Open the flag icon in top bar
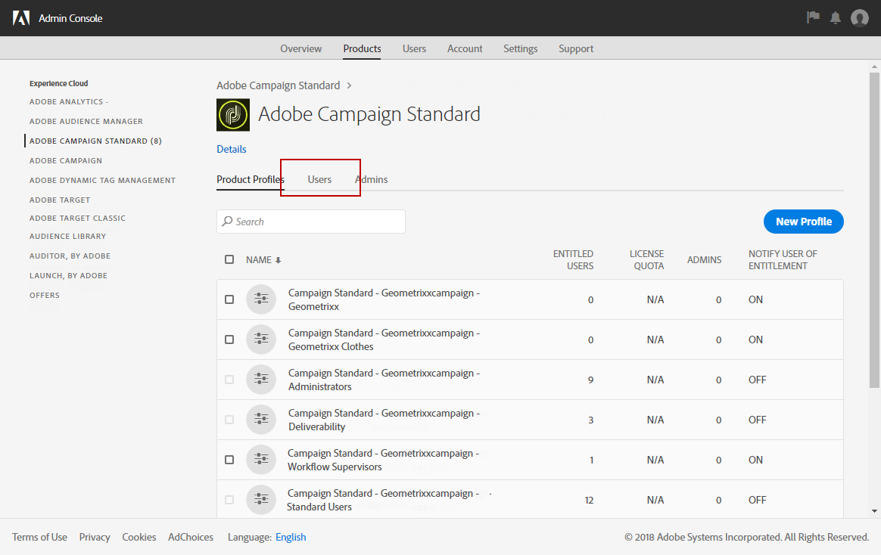This screenshot has height=555, width=881. click(x=814, y=17)
